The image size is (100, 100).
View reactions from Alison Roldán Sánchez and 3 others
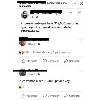pos(45,52)
